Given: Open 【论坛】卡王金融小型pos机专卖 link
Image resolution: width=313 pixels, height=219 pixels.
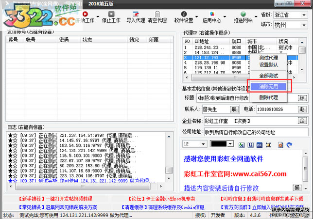Looking at the screenshot, I should tap(161, 199).
